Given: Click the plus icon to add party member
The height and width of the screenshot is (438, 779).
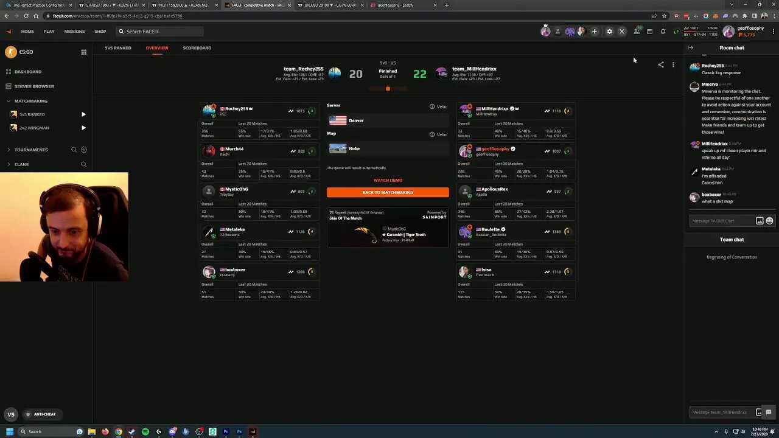Looking at the screenshot, I should tap(595, 32).
